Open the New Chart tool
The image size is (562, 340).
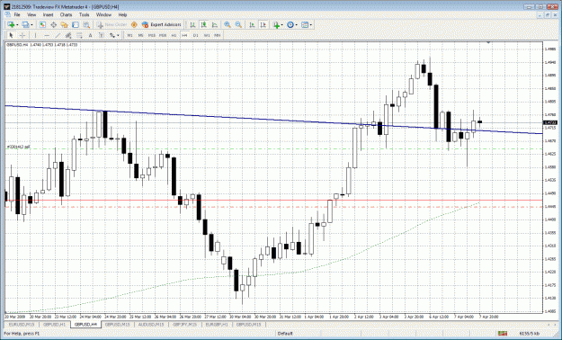[x=11, y=25]
